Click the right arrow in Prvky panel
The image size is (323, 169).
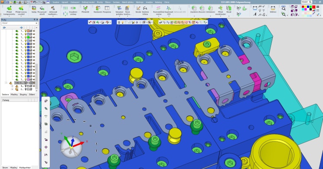pyautogui.click(x=21, y=27)
